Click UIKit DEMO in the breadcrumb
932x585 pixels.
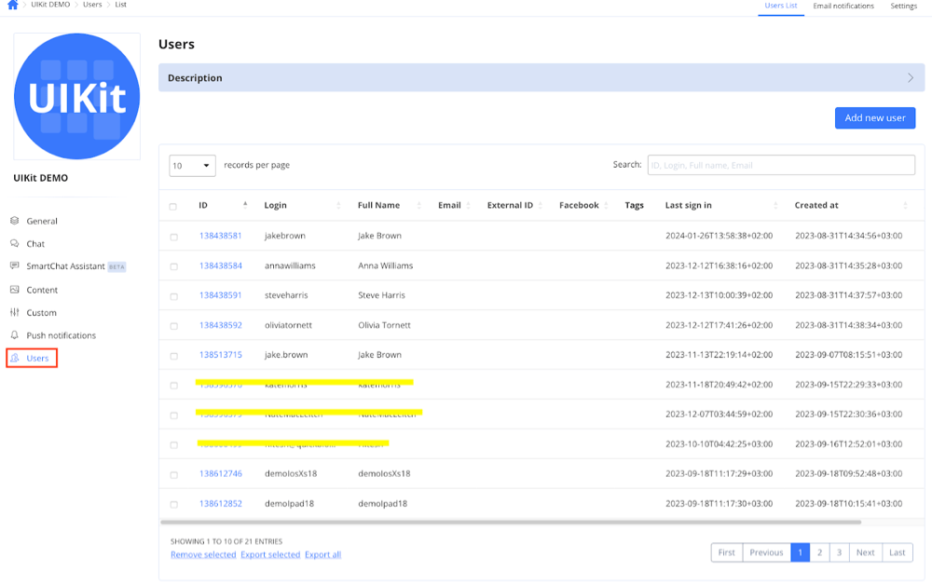pyautogui.click(x=50, y=4)
